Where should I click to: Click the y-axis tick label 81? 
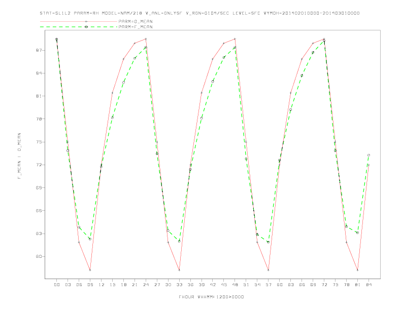(39, 96)
